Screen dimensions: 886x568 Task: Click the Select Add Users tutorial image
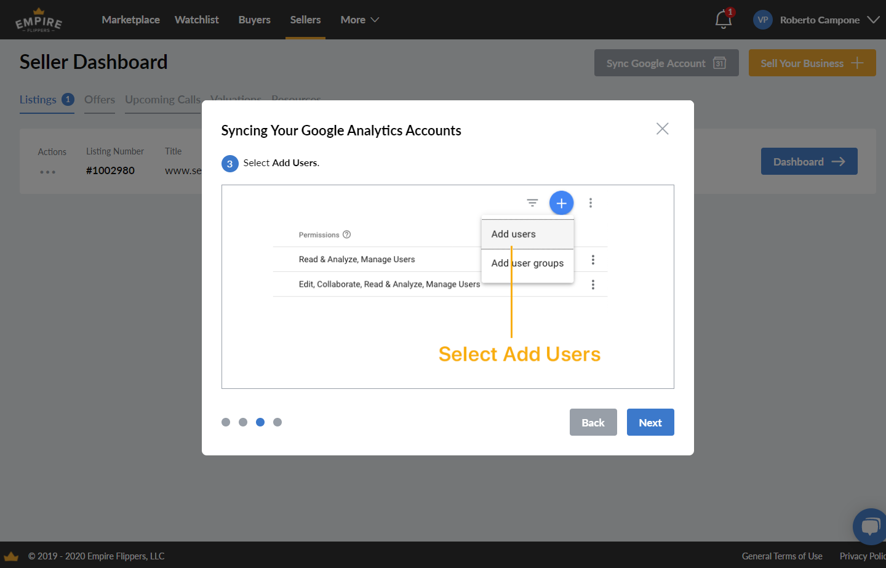click(448, 287)
